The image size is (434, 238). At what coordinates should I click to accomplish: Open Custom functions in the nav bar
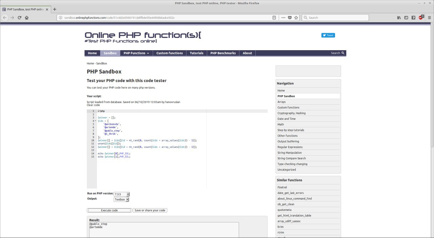170,53
